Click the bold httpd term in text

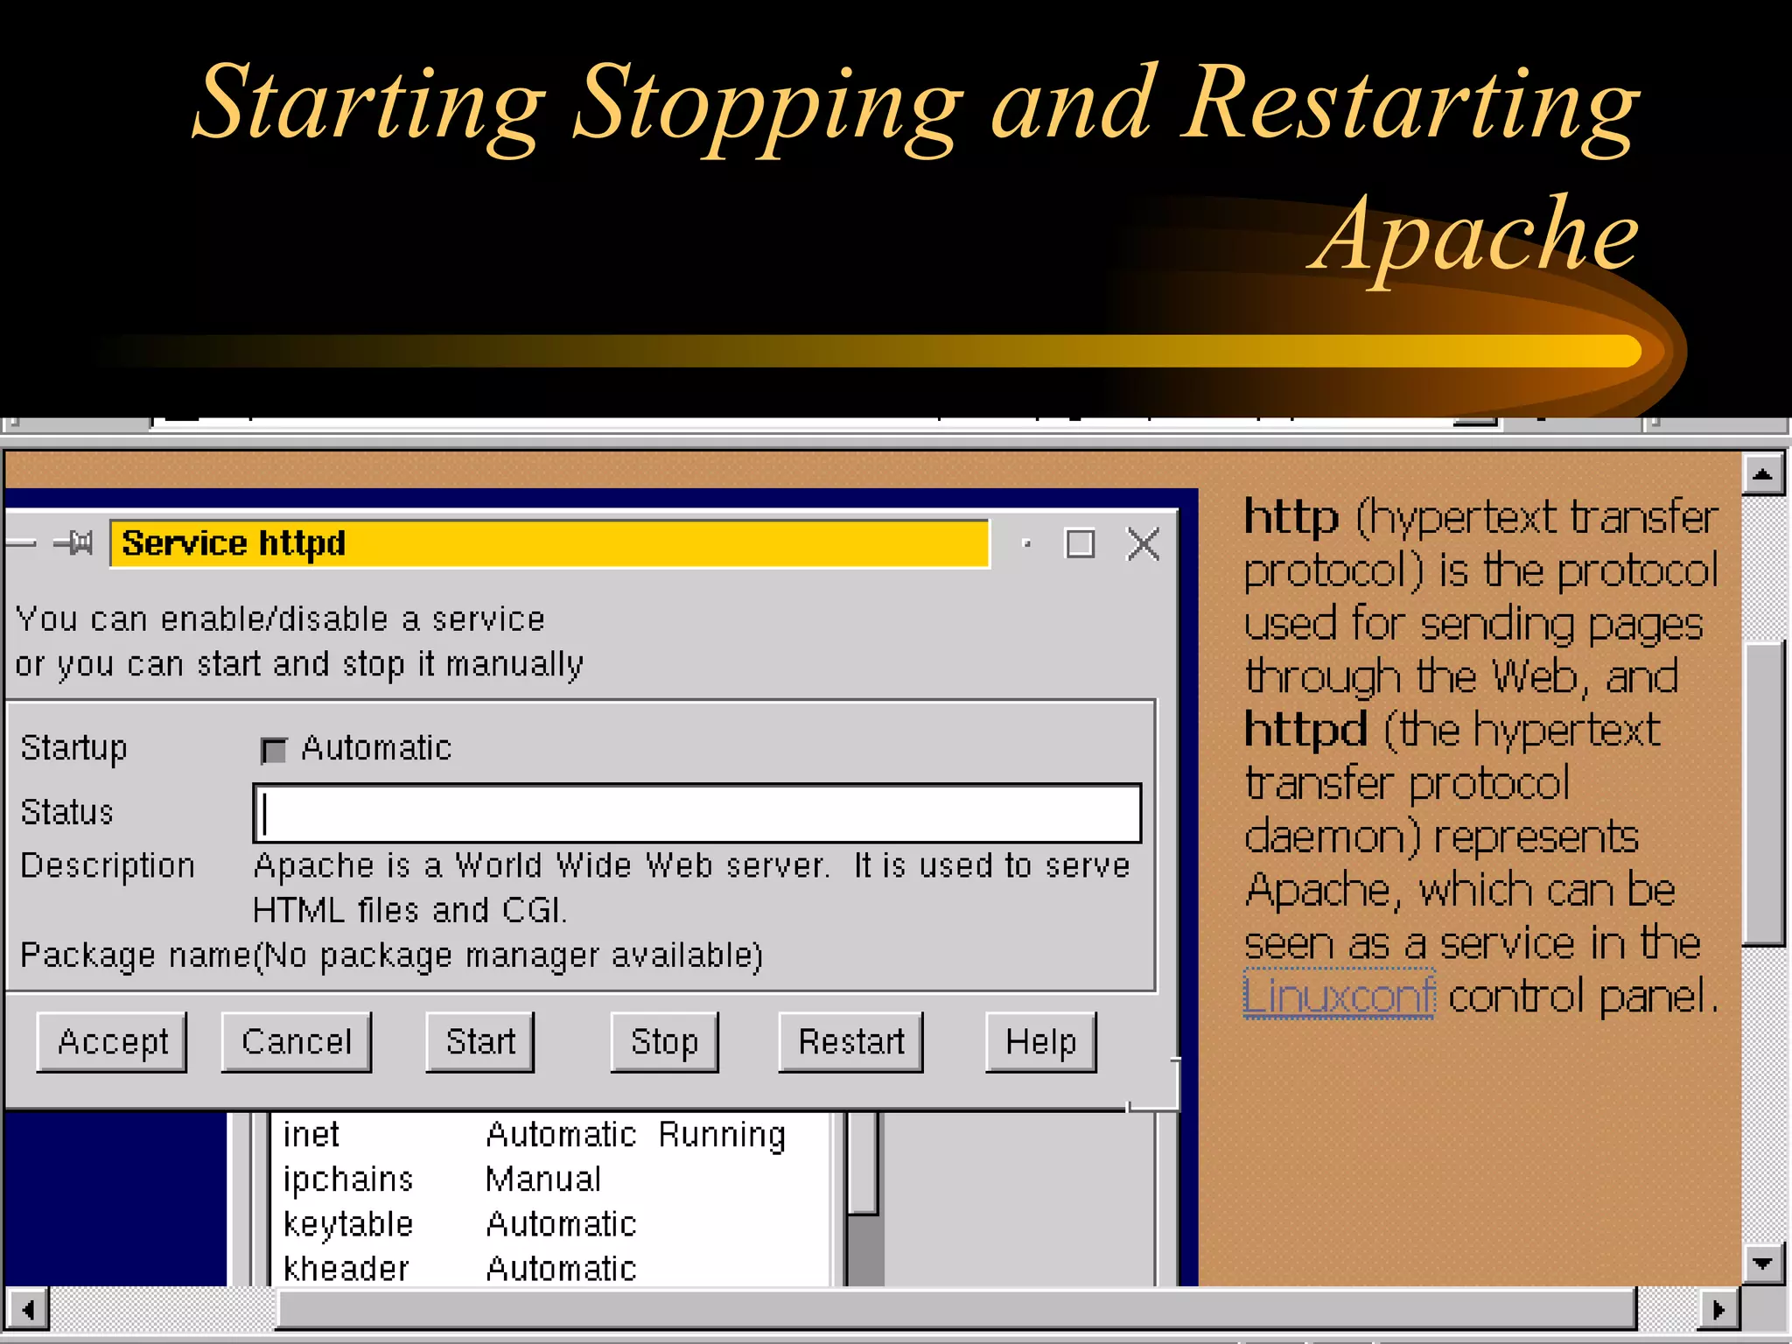(x=1305, y=729)
